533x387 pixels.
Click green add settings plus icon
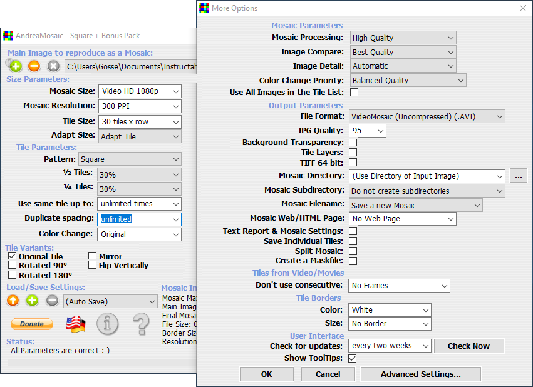coord(33,301)
